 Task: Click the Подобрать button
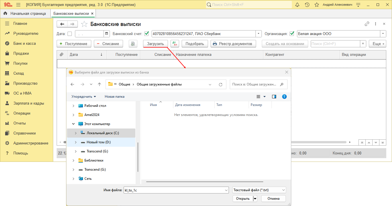pos(195,44)
